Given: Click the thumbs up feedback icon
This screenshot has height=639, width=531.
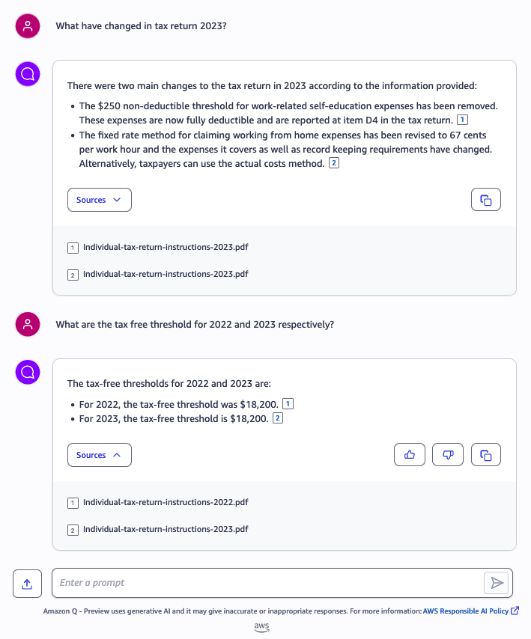Looking at the screenshot, I should click(x=410, y=455).
